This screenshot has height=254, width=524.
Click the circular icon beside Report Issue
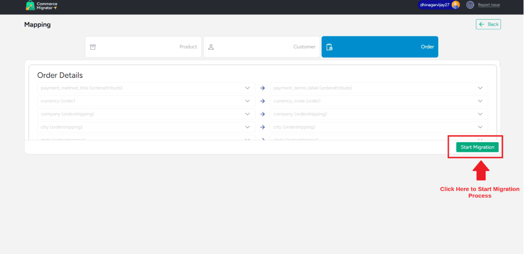point(470,5)
